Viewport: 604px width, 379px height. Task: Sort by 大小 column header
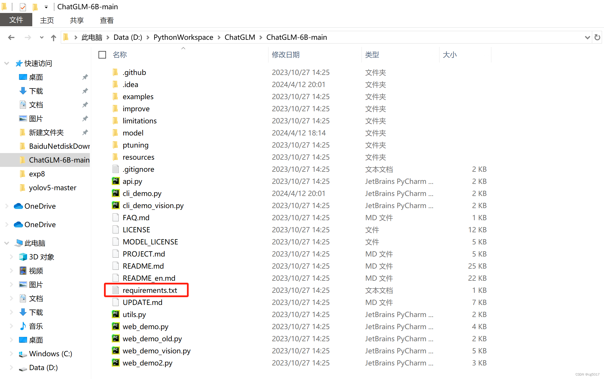[x=450, y=55]
